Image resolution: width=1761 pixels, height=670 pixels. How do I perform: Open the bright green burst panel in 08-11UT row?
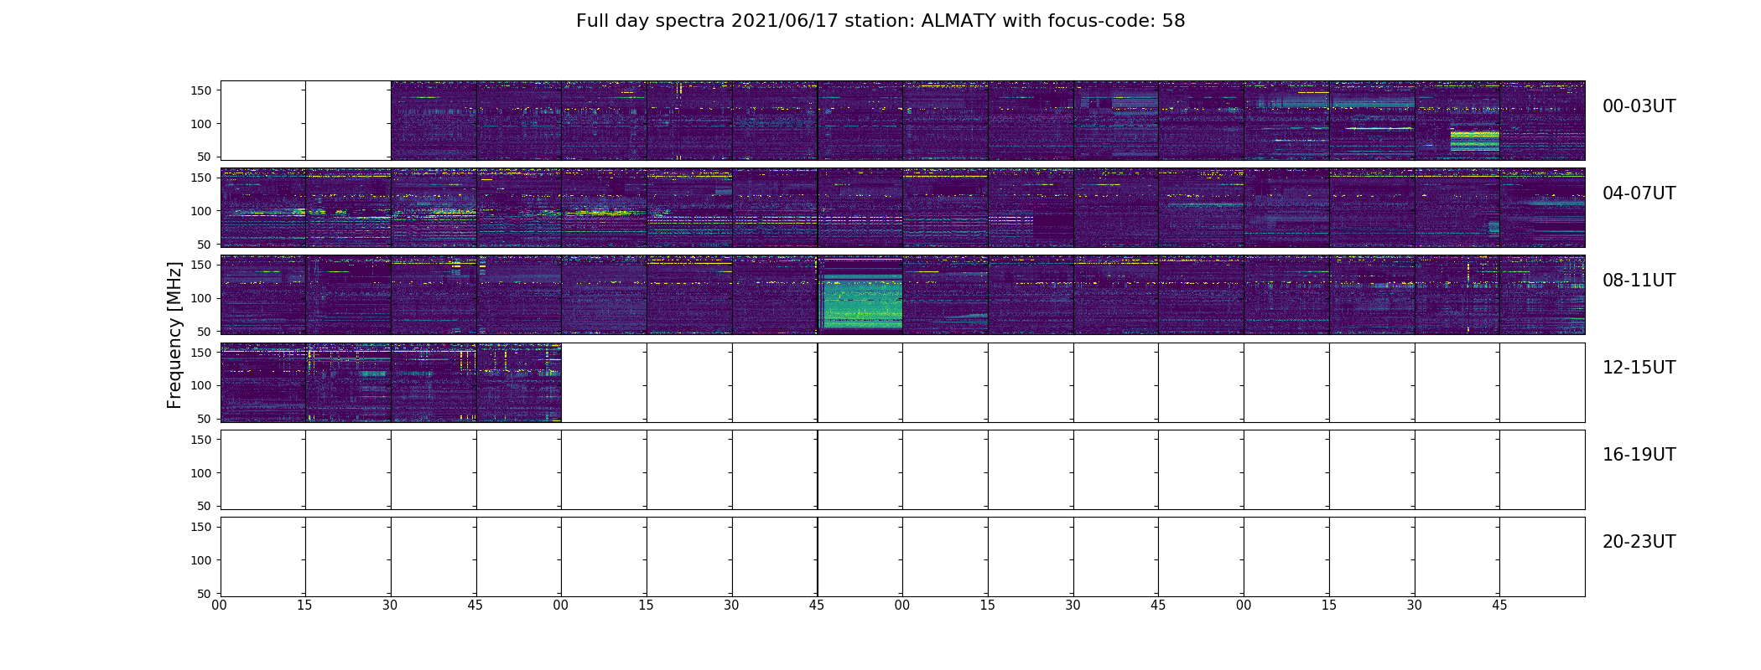coord(860,295)
